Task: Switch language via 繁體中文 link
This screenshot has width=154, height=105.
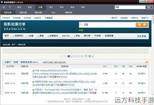Action: tap(145, 18)
